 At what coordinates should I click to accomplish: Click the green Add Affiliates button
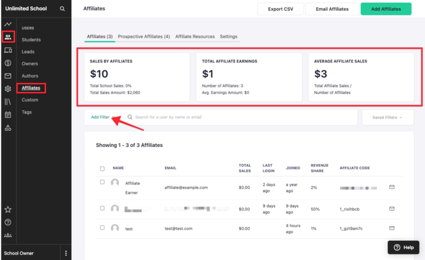[386, 9]
